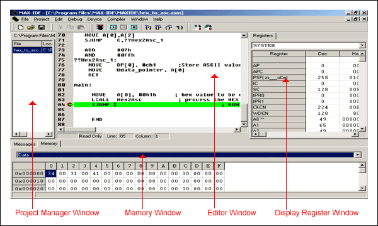
Task: Open the Help menu
Action: click(158, 19)
